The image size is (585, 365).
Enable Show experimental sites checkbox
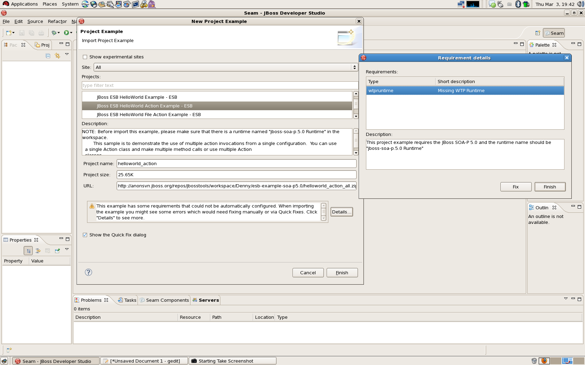coord(85,57)
